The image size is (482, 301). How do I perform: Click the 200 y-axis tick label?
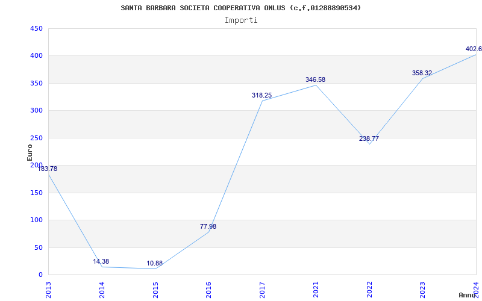[x=36, y=165]
